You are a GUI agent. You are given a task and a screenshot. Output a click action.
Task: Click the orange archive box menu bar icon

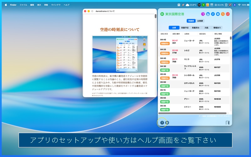point(207,5)
